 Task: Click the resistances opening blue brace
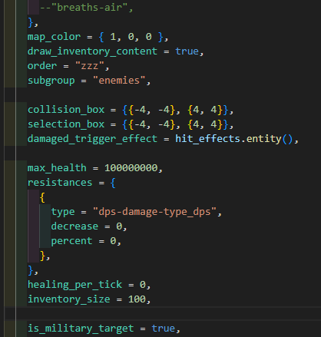113,183
